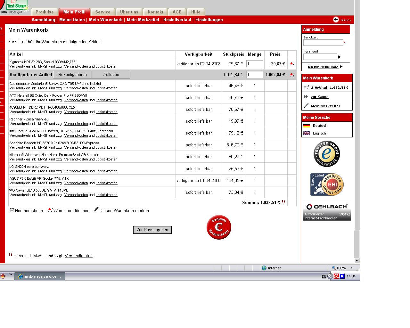The width and height of the screenshot is (410, 328).
Task: Click the vertical scrollbar thumb
Action: (x=357, y=115)
